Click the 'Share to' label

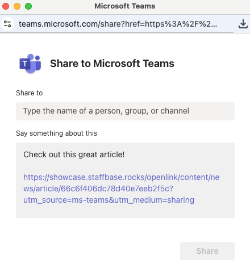tap(30, 93)
